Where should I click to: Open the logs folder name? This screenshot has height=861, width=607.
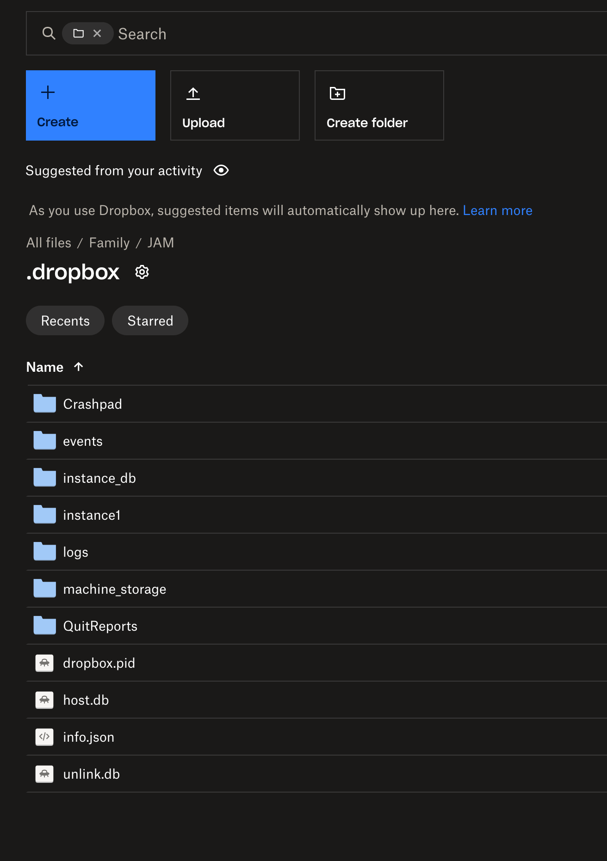point(75,553)
